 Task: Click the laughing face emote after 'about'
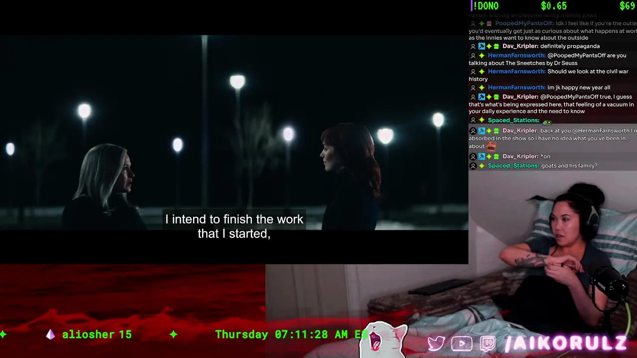point(491,146)
